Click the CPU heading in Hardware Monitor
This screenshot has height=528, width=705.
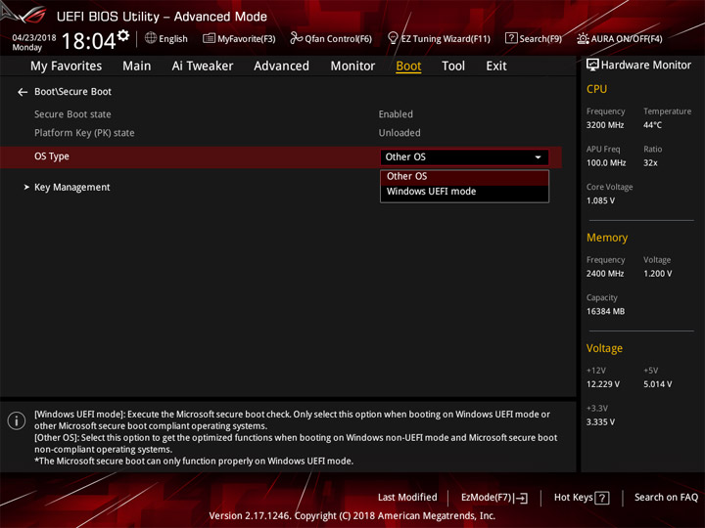click(596, 89)
